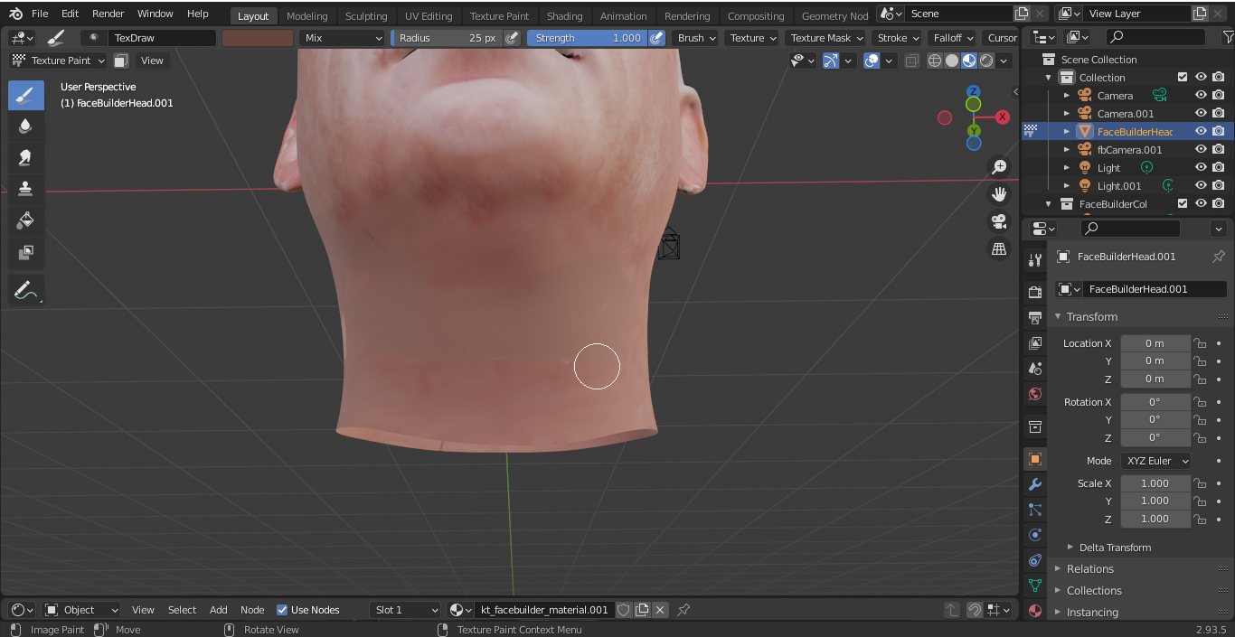Toggle radius pen pressure icon
Viewport: 1235px width, 637px height.
click(x=512, y=38)
